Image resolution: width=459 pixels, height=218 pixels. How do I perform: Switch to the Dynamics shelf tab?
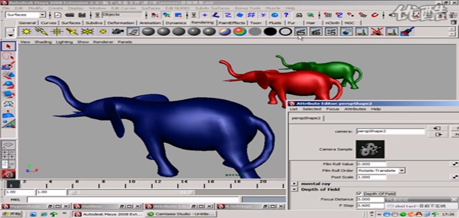pyautogui.click(x=175, y=23)
